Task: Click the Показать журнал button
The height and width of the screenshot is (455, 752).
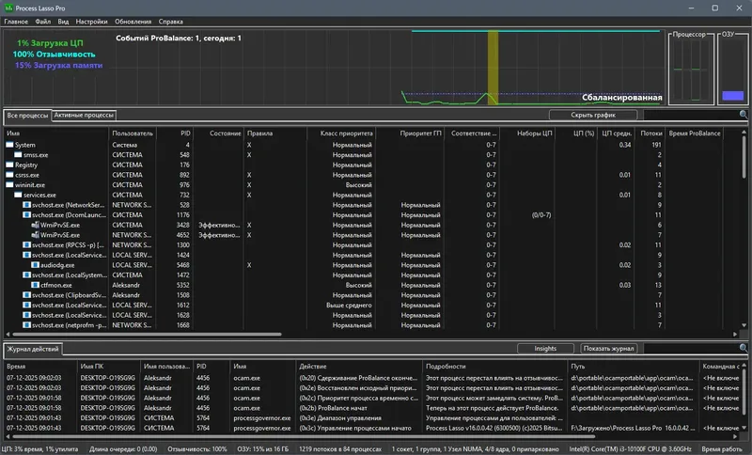Action: click(609, 348)
